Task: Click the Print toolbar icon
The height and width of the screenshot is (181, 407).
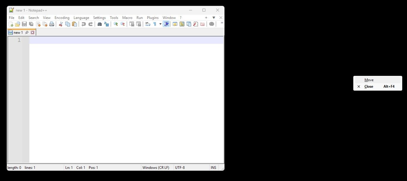Action: 52,24
